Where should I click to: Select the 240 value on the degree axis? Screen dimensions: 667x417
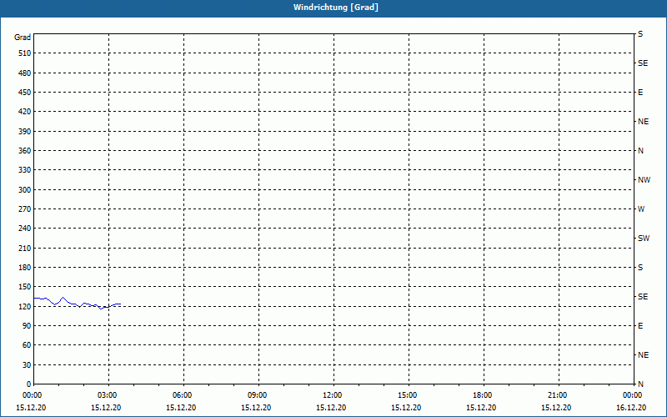pyautogui.click(x=25, y=229)
